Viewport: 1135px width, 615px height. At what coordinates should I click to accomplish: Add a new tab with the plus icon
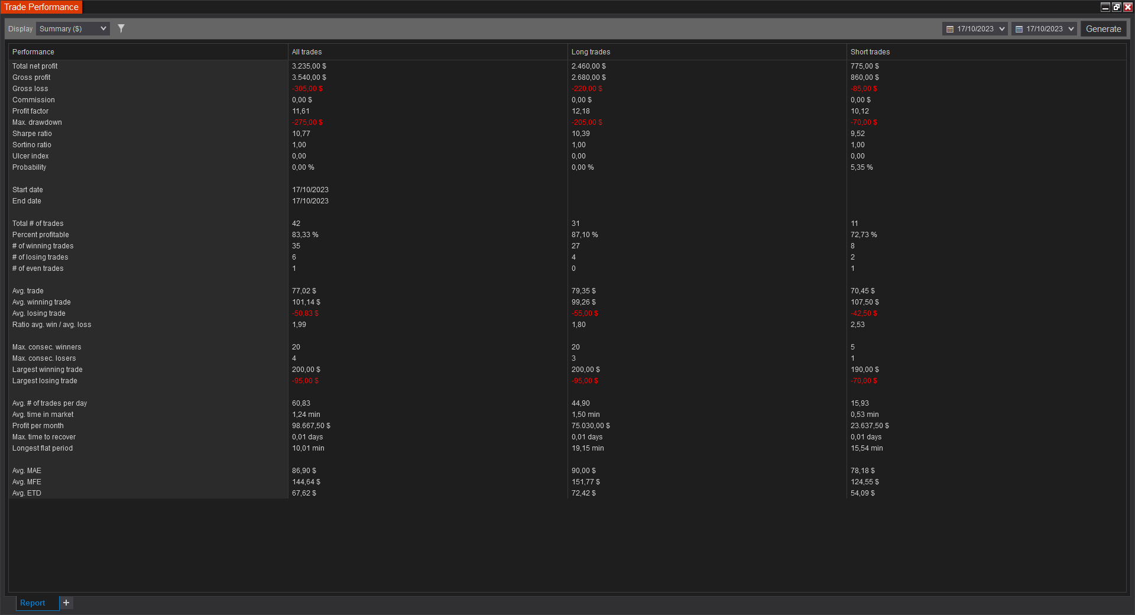[66, 603]
